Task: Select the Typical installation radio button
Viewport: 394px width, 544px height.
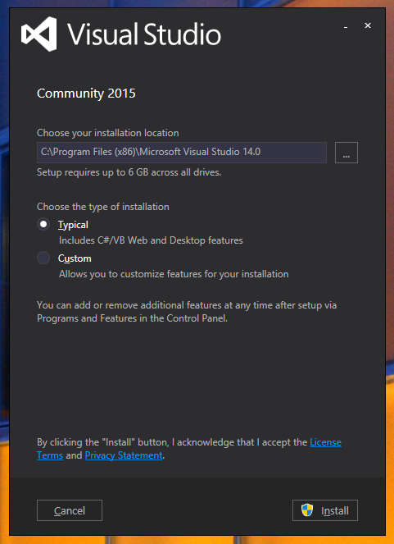Action: (x=43, y=225)
